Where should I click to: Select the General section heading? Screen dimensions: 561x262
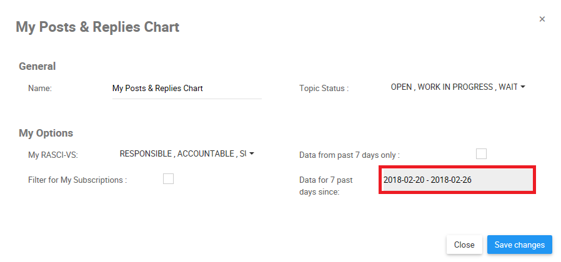[37, 66]
